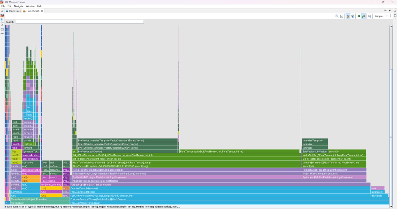This screenshot has width=397, height=209.
Task: Select the ForkJoinPool.runWorker frame
Action: (229, 199)
